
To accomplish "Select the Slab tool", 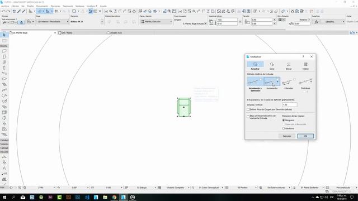I will pos(4,79).
